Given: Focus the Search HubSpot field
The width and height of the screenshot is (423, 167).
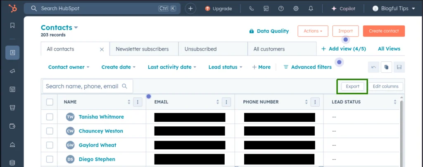Looking at the screenshot, I should click(x=102, y=9).
